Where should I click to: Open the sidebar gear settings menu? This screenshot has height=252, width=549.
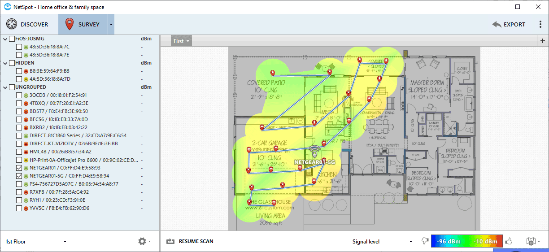tap(144, 241)
